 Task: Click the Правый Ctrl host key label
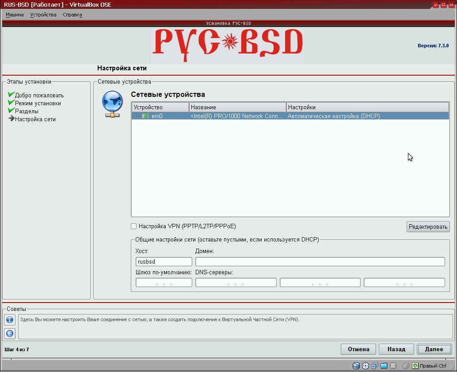point(433,366)
